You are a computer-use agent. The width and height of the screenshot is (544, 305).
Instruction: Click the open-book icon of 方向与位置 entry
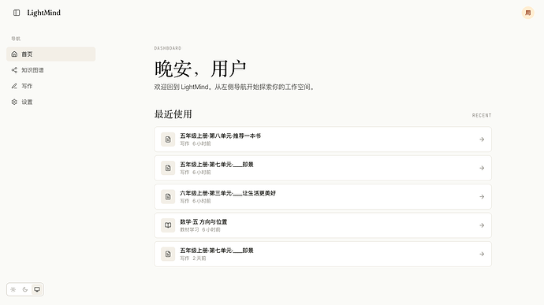pyautogui.click(x=168, y=225)
